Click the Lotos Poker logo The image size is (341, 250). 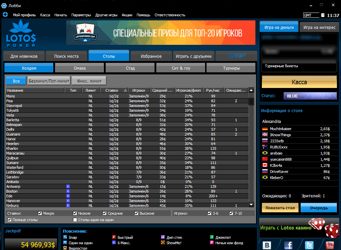pyautogui.click(x=21, y=33)
